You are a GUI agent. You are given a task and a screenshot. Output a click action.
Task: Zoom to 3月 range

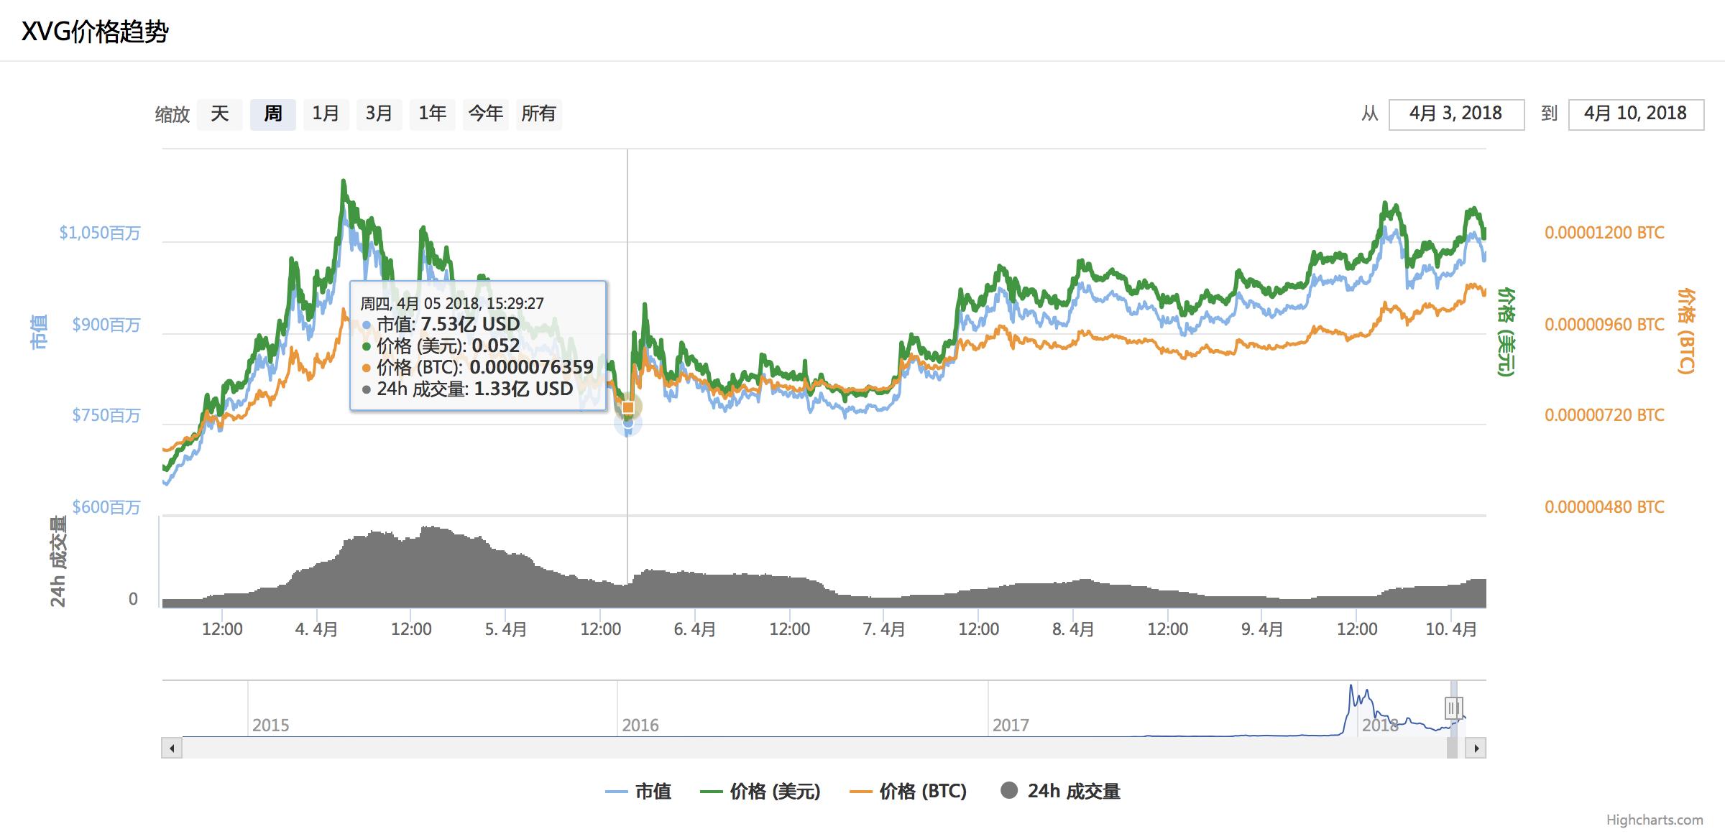pyautogui.click(x=379, y=114)
